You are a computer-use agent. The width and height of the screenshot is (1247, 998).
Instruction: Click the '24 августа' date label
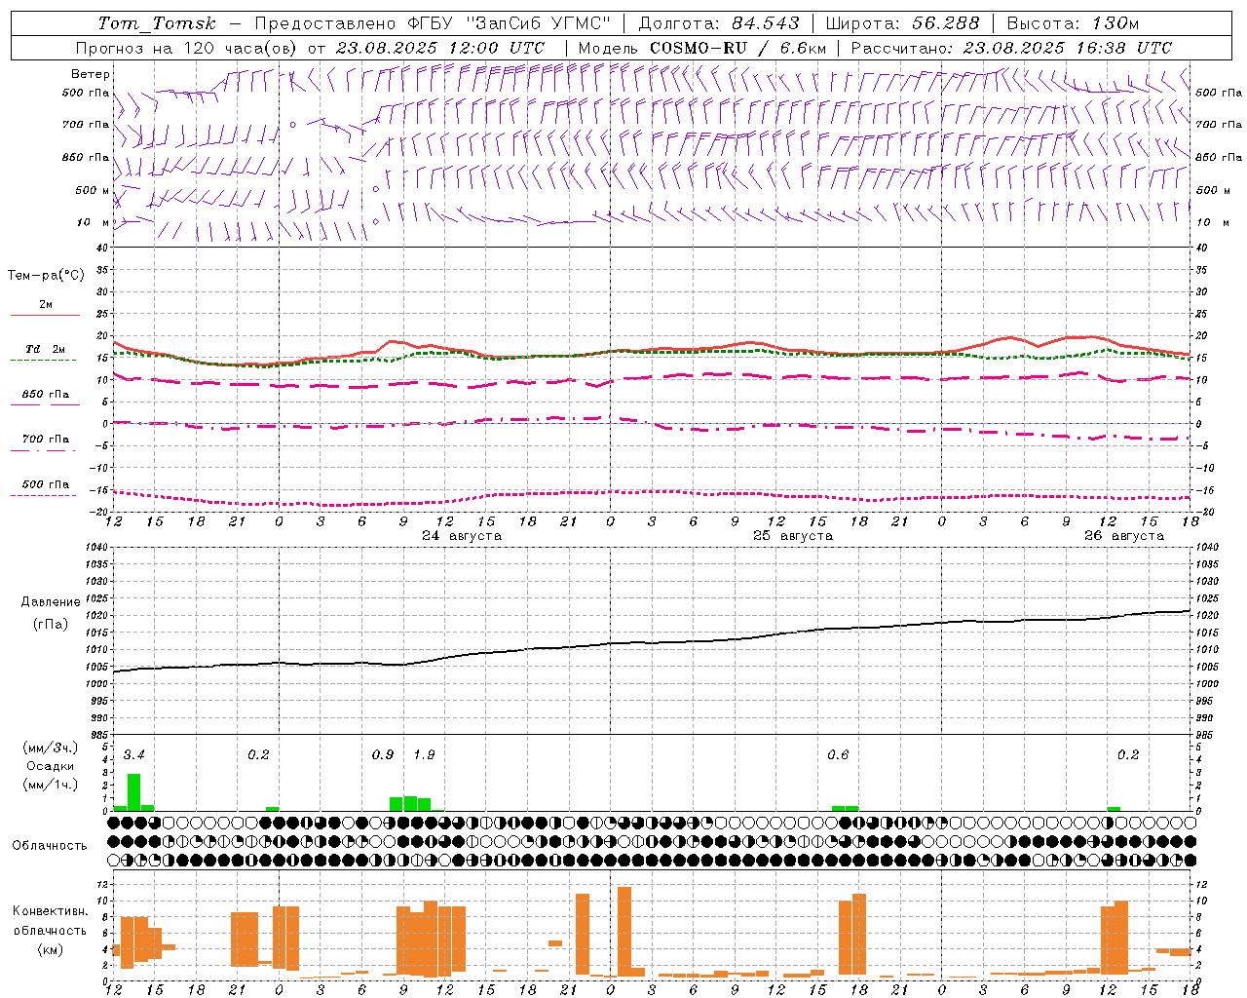coord(462,536)
